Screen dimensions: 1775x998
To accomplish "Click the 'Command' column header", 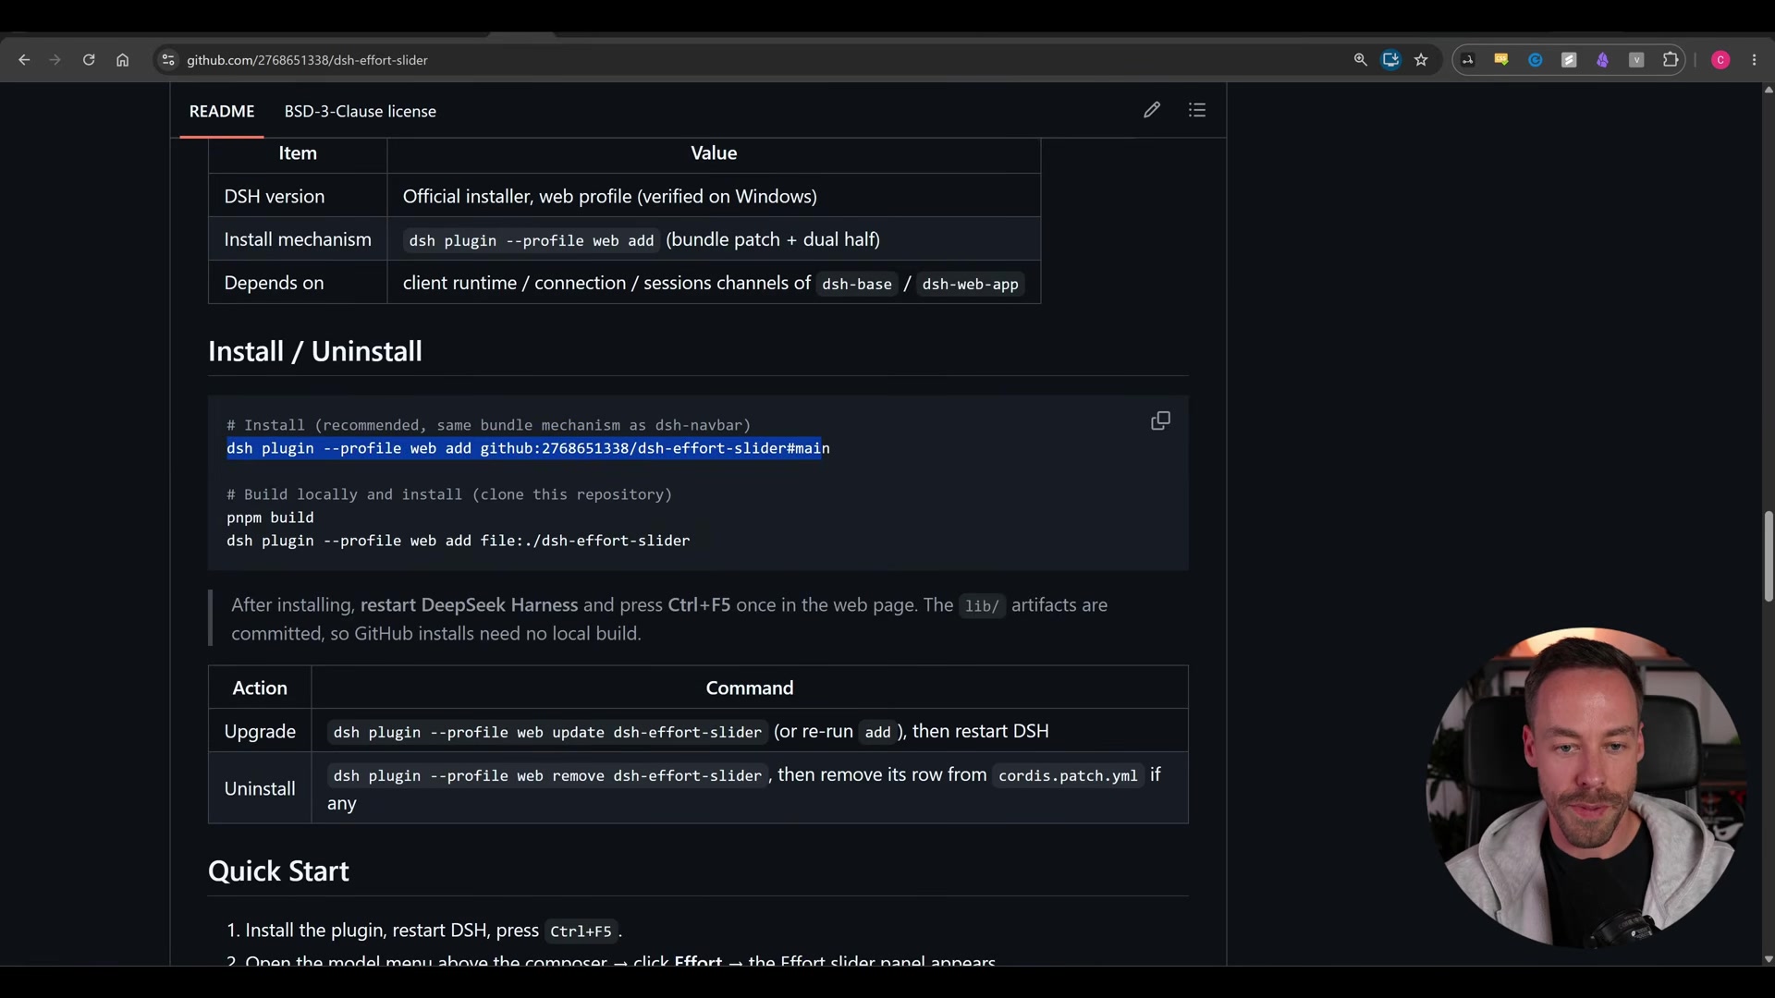I will pyautogui.click(x=750, y=688).
